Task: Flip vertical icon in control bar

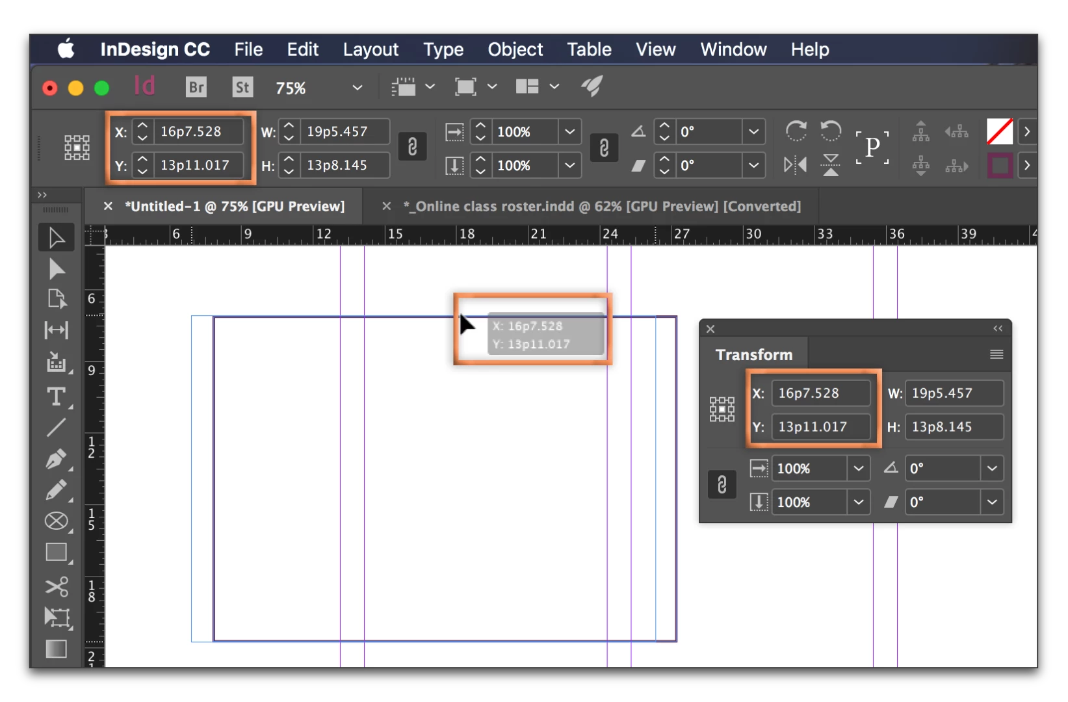Action: [830, 165]
